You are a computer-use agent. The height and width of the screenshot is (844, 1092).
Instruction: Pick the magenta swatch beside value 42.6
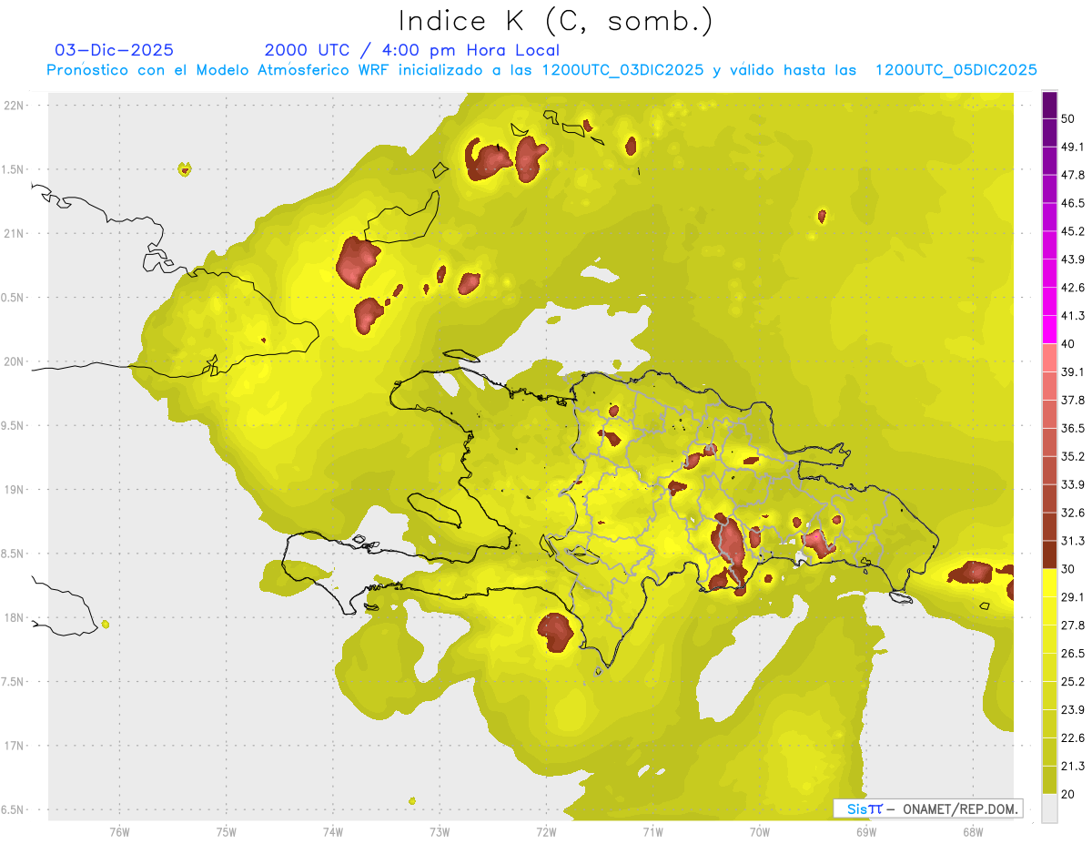(1049, 288)
